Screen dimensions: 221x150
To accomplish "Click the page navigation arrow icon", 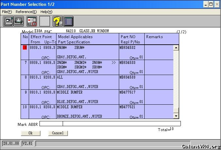I will click(x=32, y=21).
